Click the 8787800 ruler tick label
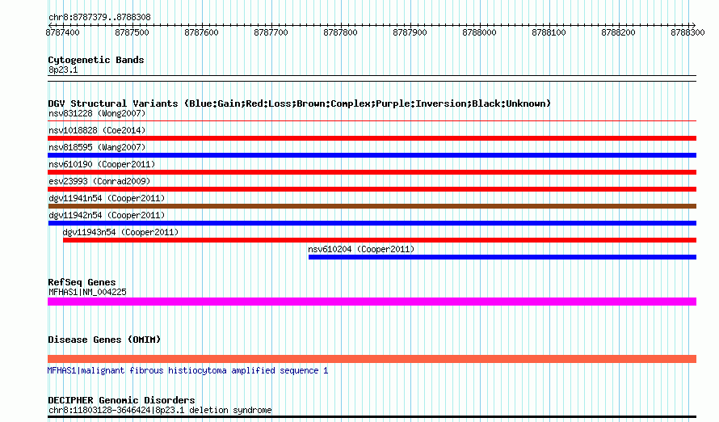Screen dimensions: 719x422 coord(340,32)
